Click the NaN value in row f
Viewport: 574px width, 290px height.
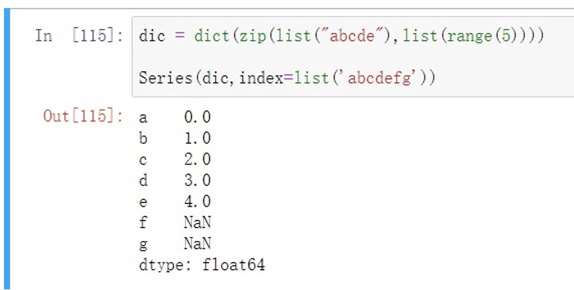[197, 223]
